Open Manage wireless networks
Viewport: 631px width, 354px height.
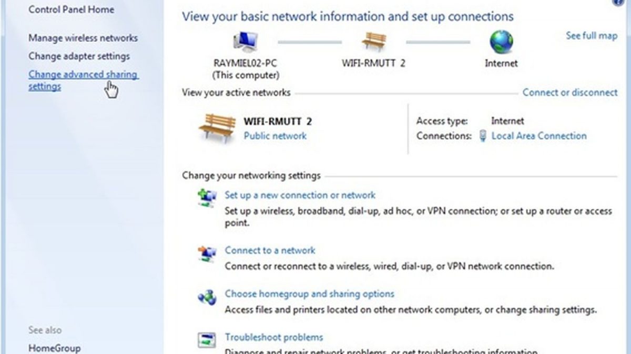click(83, 38)
